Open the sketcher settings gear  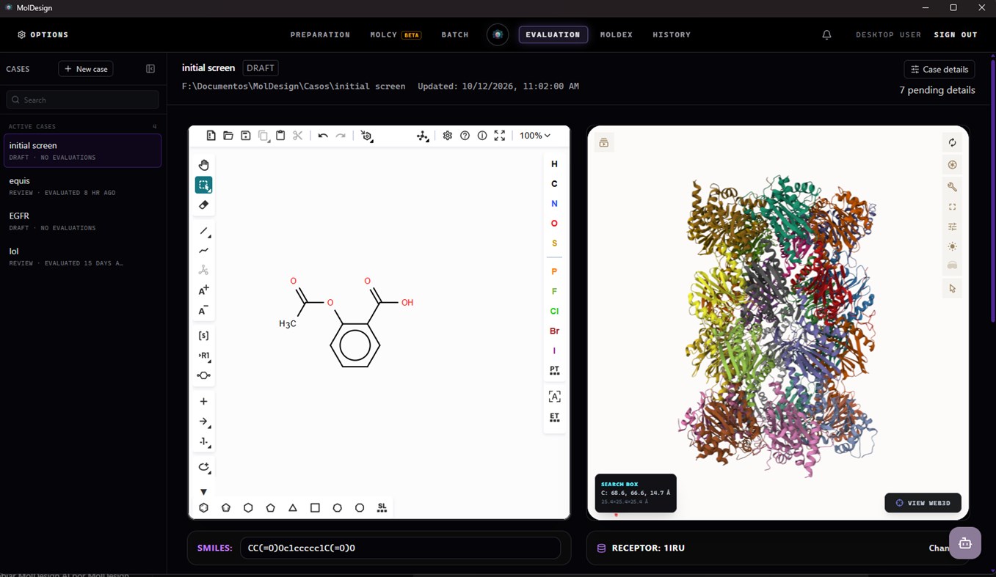pos(448,136)
